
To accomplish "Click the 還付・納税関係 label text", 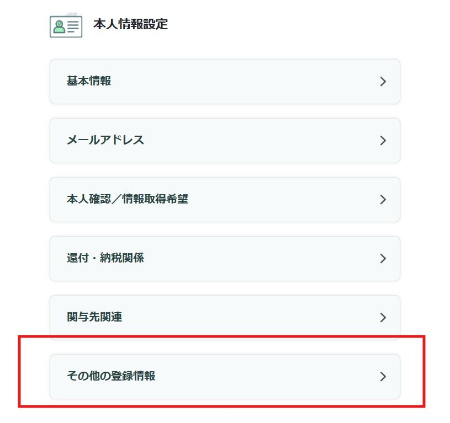I will tap(105, 258).
